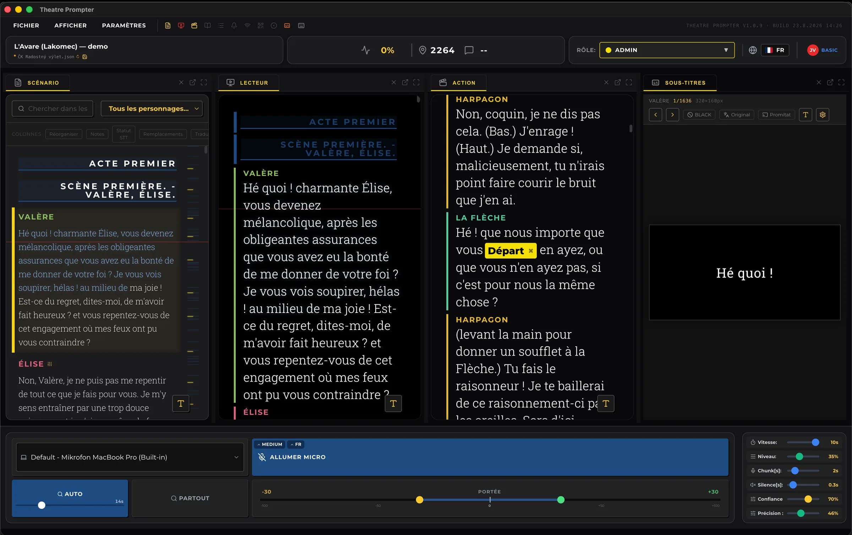Click the keyboard toolbar icon
The width and height of the screenshot is (852, 535).
click(301, 26)
